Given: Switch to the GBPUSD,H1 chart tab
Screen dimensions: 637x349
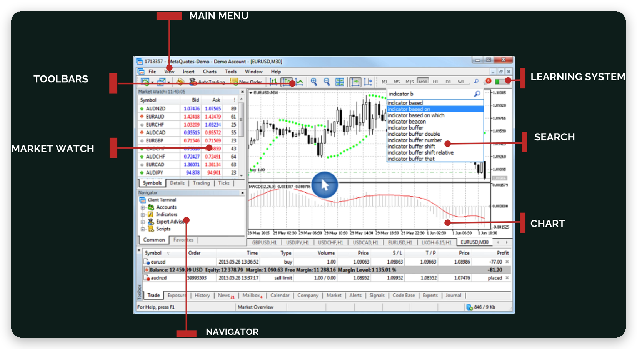Looking at the screenshot, I should coord(264,243).
